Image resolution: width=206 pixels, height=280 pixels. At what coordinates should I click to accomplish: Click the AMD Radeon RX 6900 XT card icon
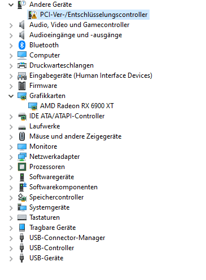33,106
